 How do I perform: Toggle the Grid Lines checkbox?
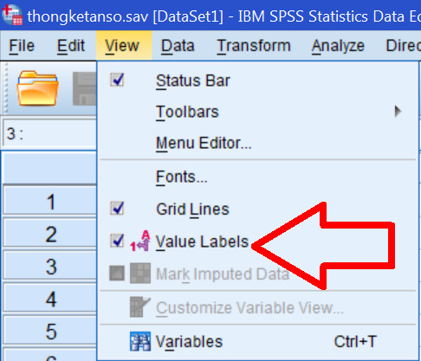click(x=117, y=209)
